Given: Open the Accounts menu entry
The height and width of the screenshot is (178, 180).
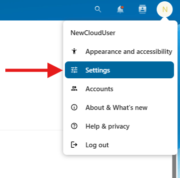Looking at the screenshot, I should coord(119,89).
